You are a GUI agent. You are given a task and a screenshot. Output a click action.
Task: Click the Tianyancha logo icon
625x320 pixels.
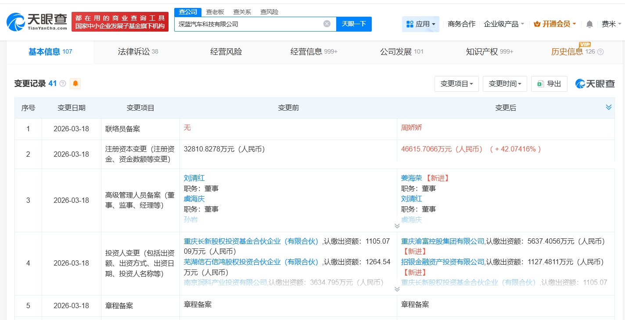coord(16,22)
